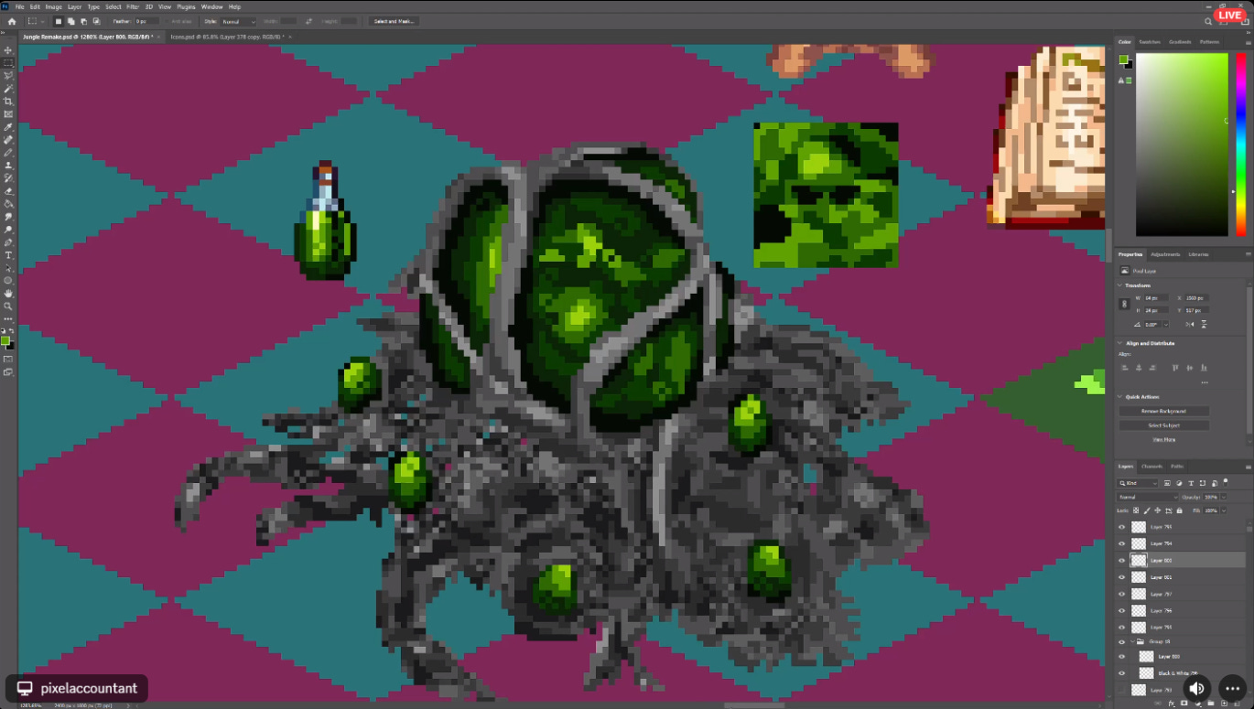Select the Horizontal Type tool
1254x709 pixels.
pos(8,255)
